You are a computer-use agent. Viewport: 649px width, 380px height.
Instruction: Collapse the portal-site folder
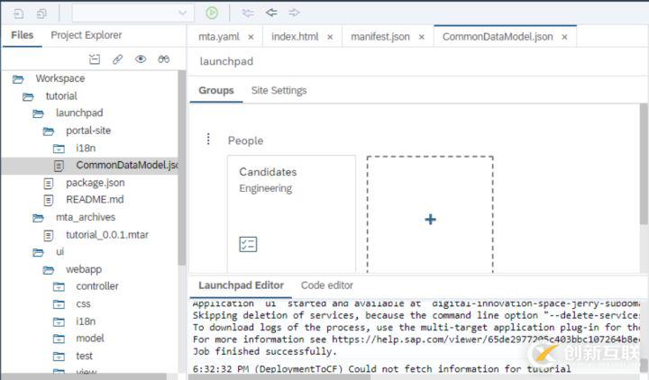pyautogui.click(x=49, y=131)
